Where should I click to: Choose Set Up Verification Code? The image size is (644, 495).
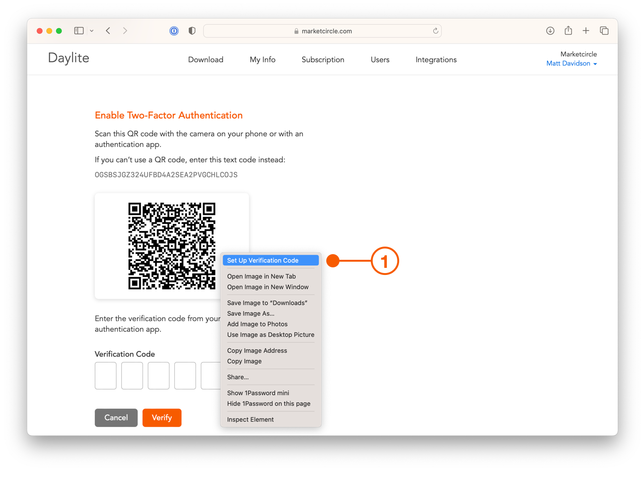(271, 260)
